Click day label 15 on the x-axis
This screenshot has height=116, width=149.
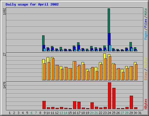70,113
